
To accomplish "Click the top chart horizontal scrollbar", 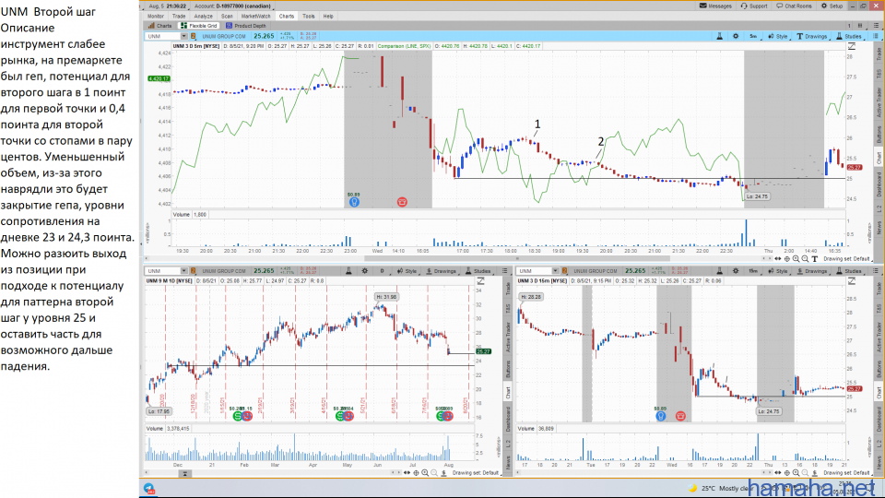I will [516, 259].
